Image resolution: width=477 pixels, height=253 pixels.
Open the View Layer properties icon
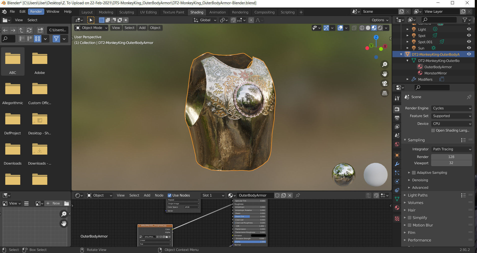click(x=397, y=127)
